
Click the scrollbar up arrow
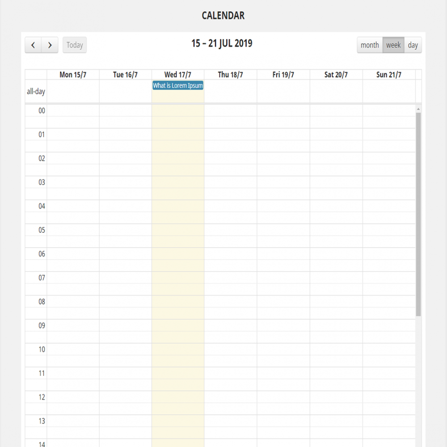(x=418, y=109)
